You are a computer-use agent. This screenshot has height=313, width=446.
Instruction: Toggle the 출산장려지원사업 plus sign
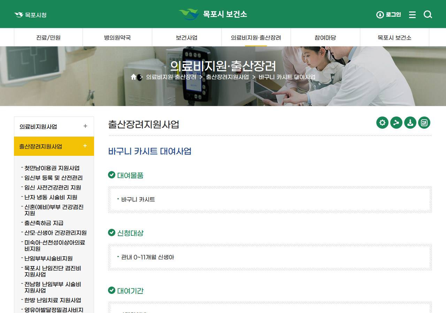pyautogui.click(x=85, y=146)
